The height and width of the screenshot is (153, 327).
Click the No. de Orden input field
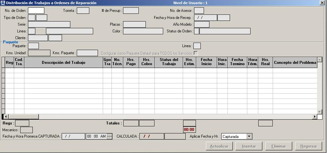pyautogui.click(x=36, y=11)
